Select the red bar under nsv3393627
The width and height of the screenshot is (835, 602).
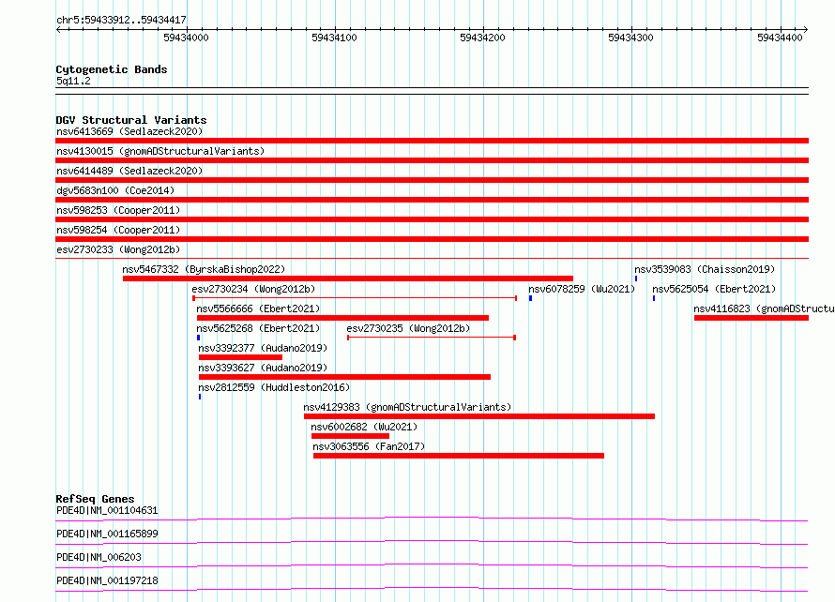point(344,377)
